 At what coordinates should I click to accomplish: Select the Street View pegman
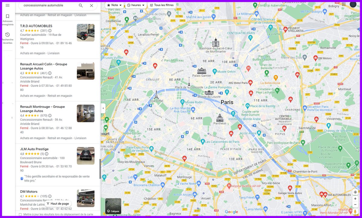[355, 212]
